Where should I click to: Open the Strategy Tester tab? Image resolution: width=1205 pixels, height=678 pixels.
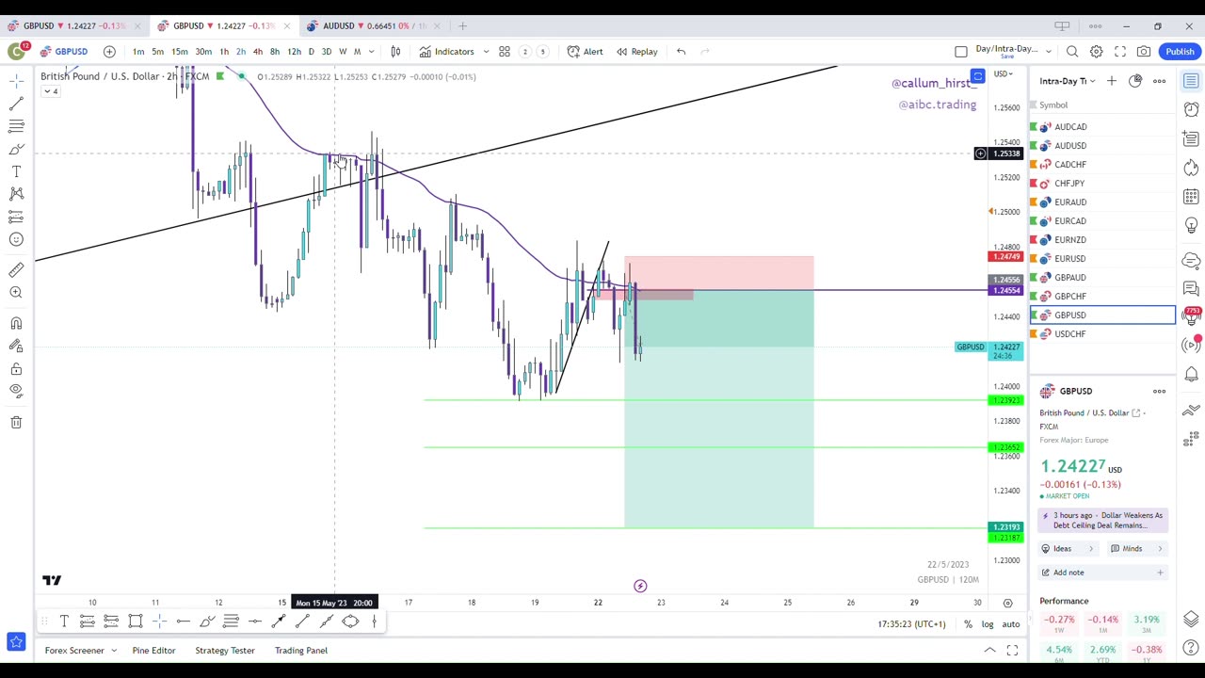pyautogui.click(x=225, y=651)
